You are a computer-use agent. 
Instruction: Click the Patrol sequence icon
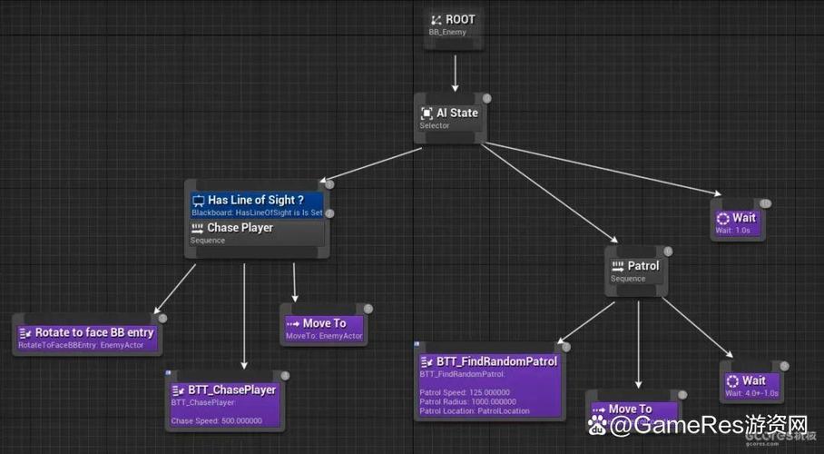pyautogui.click(x=618, y=266)
